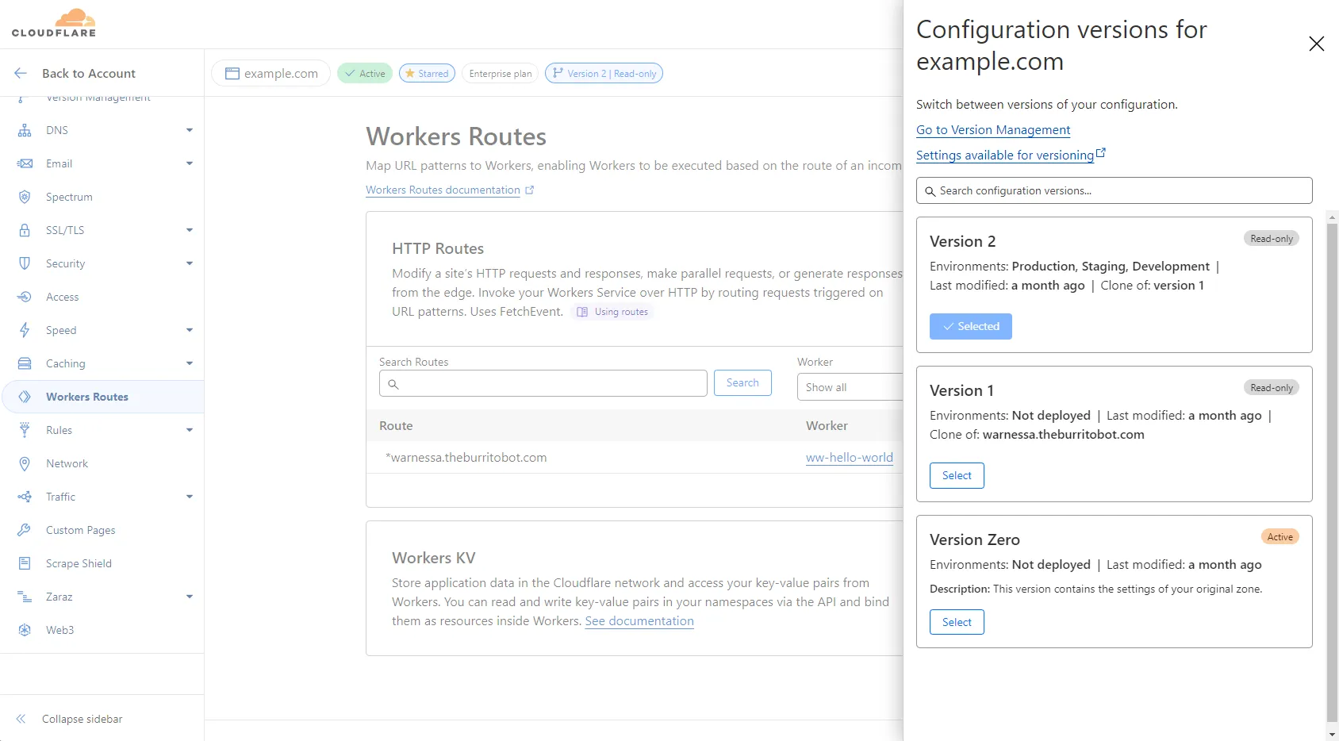Expand the Caching section chevron
The height and width of the screenshot is (741, 1339).
pyautogui.click(x=190, y=363)
